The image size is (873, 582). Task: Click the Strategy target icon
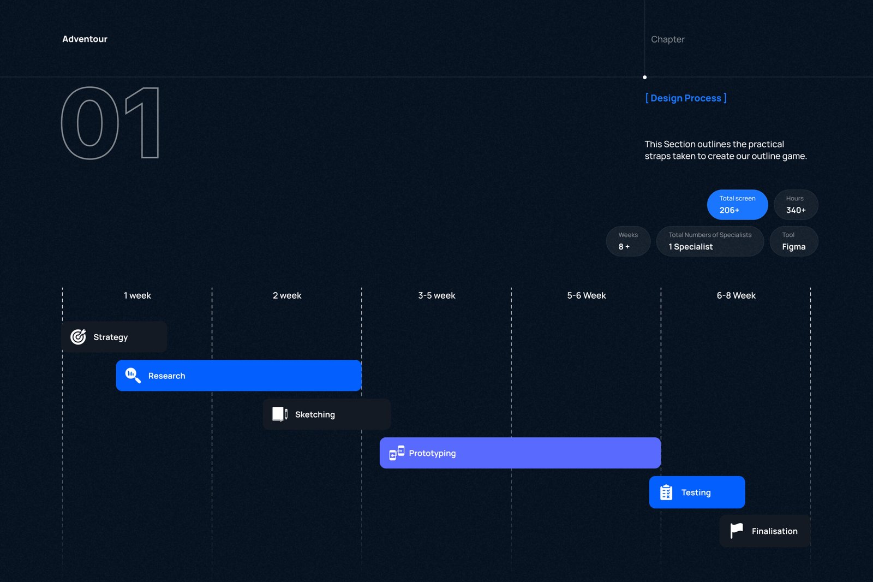point(79,337)
